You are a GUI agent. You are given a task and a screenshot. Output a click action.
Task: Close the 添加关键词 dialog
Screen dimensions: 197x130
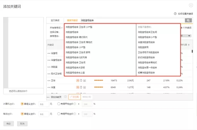(191, 5)
